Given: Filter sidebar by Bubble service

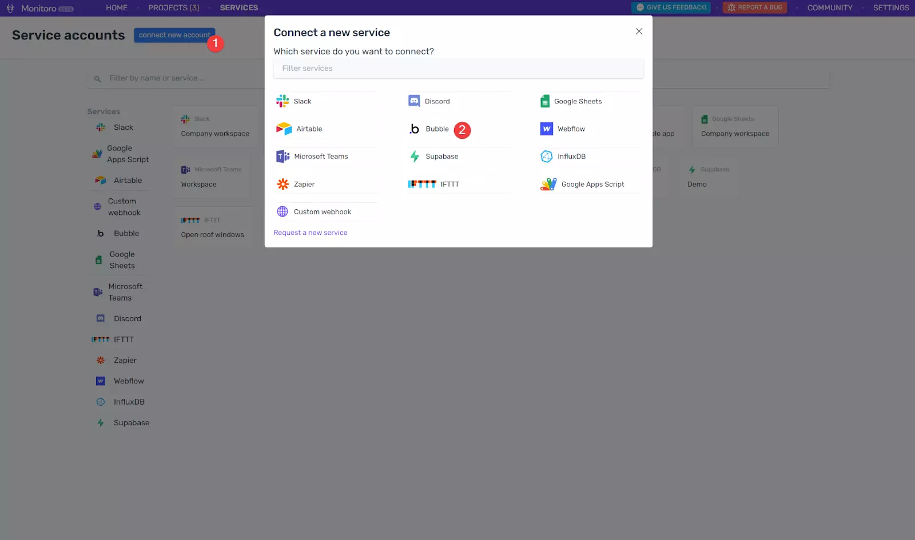Looking at the screenshot, I should coord(118,234).
